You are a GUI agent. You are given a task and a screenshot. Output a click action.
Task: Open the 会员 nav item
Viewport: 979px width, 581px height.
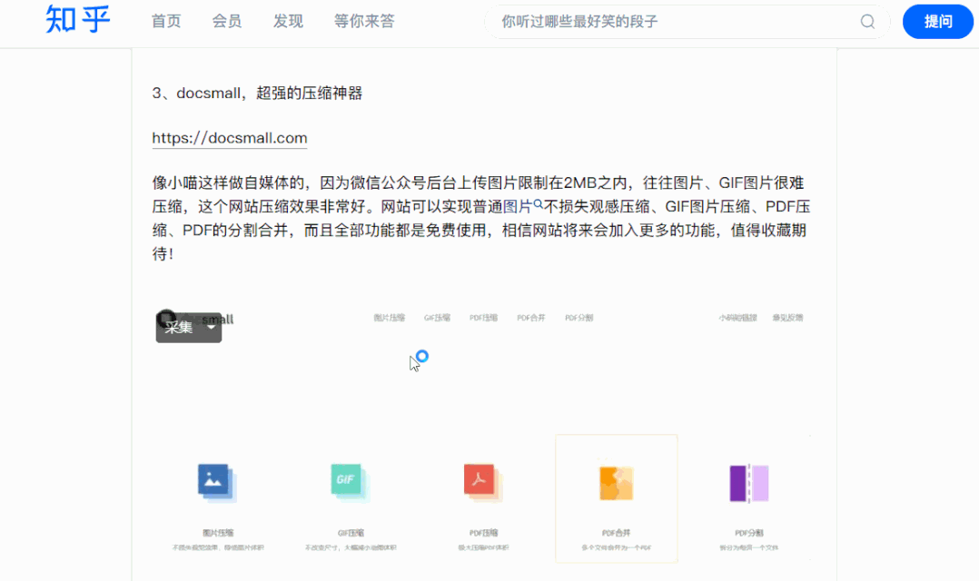[x=227, y=21]
